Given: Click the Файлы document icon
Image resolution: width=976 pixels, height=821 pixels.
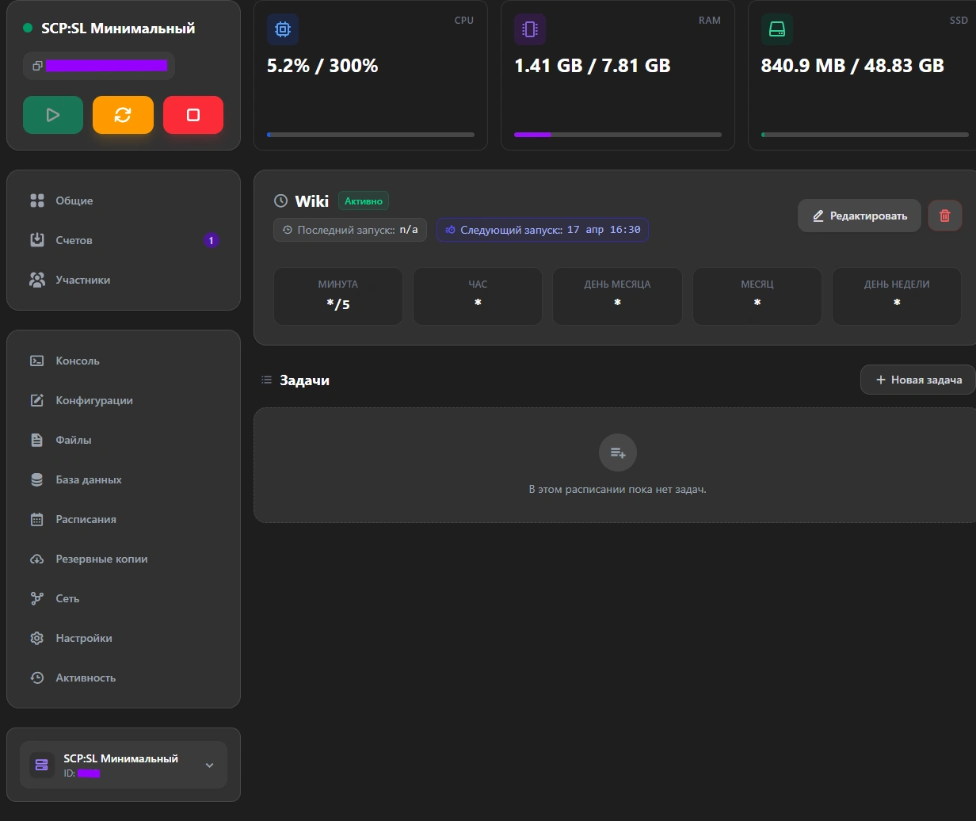Looking at the screenshot, I should point(37,440).
